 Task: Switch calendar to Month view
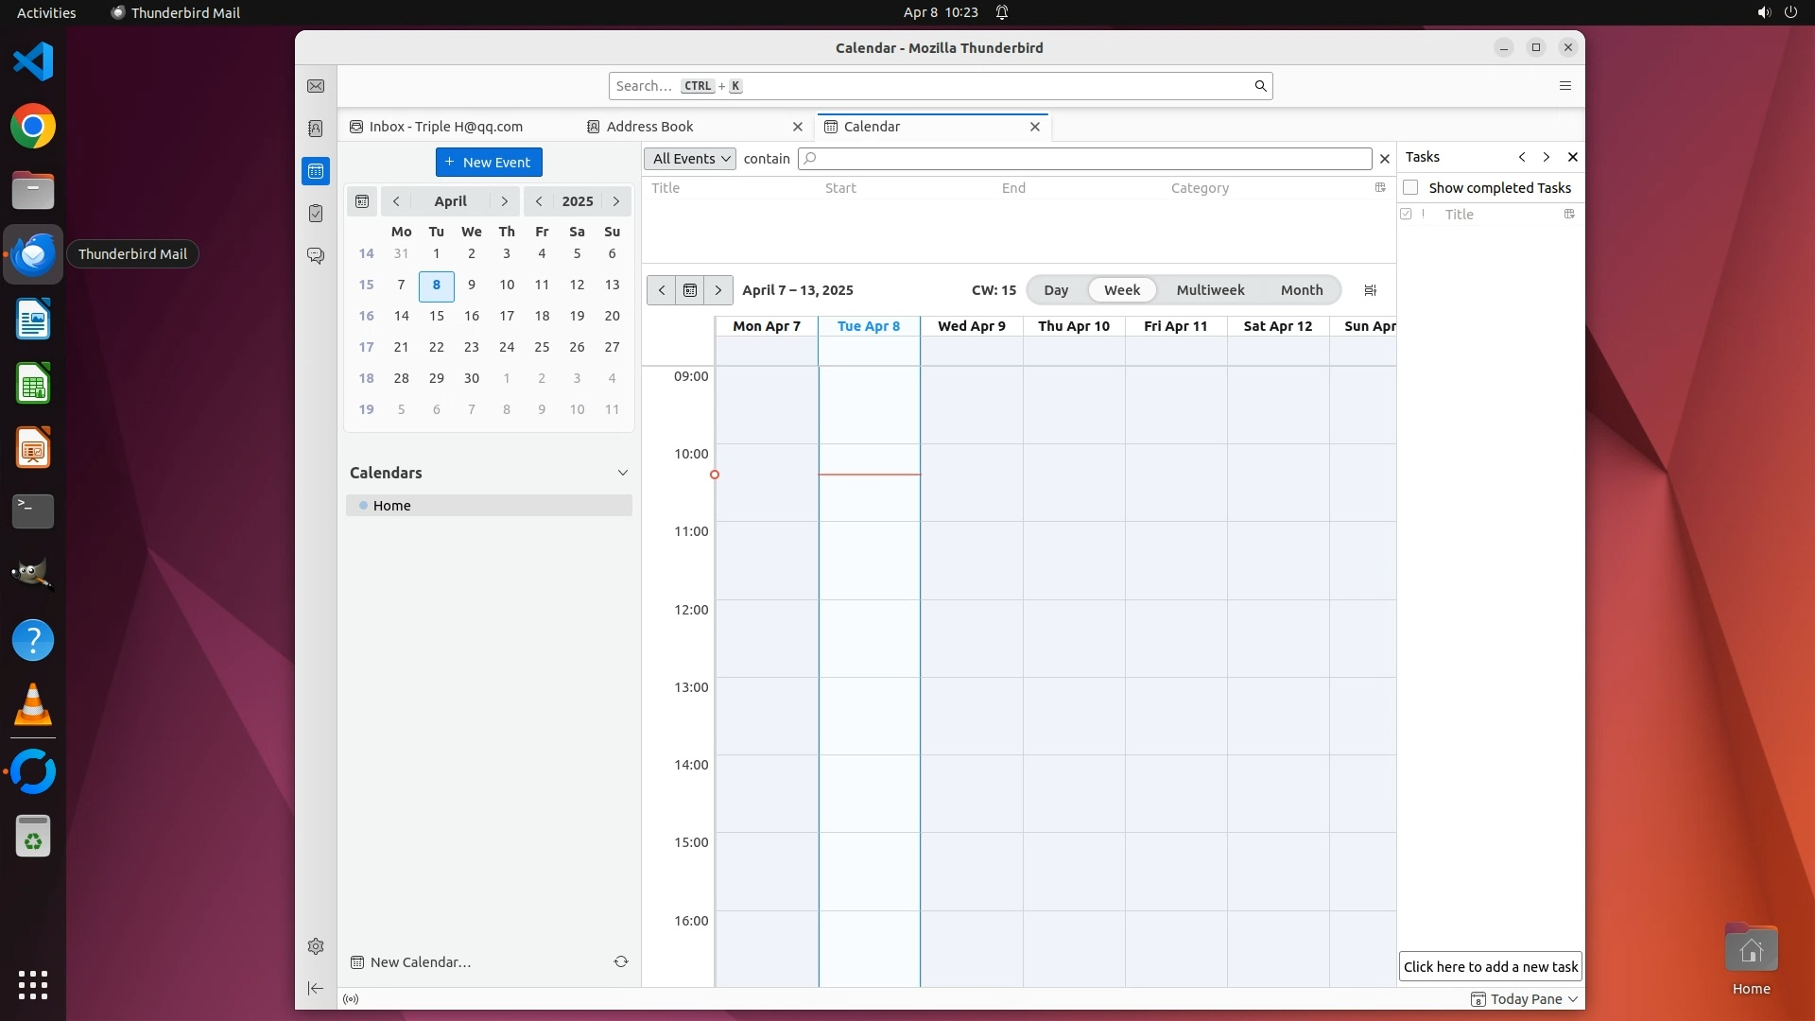pos(1301,290)
